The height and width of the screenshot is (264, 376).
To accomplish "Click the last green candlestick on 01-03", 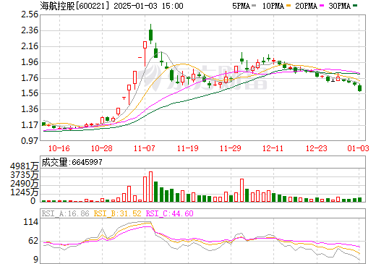I will (359, 88).
